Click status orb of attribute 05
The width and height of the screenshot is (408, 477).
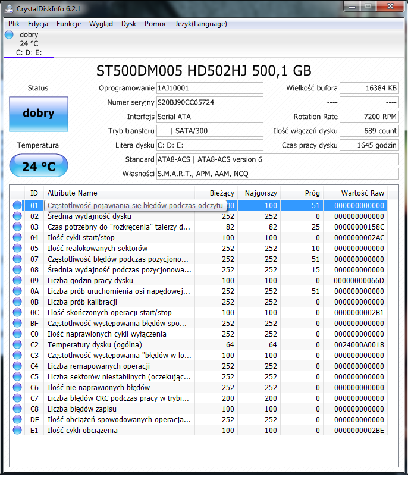17,248
